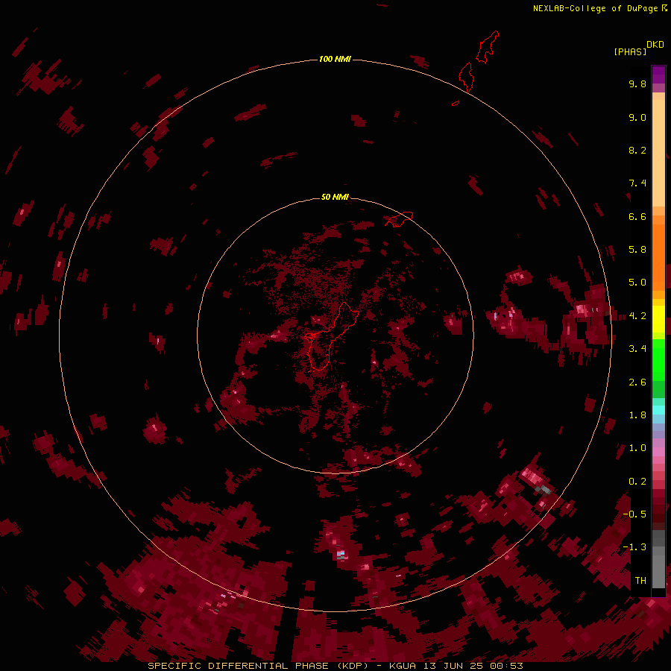
Task: Click the 3.4 legend value
Action: click(x=637, y=349)
